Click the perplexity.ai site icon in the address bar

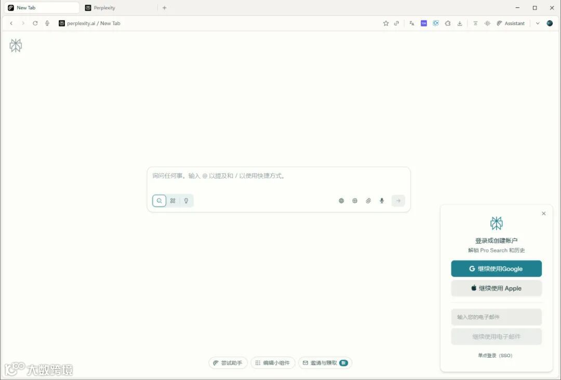tap(61, 23)
